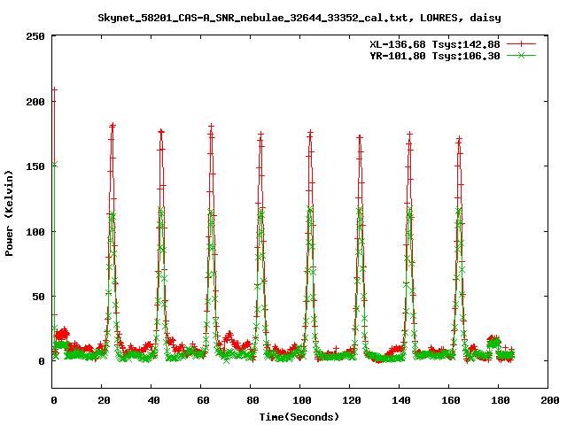The width and height of the screenshot is (567, 425).
Task: Click the 20 x-axis tick label
Action: tap(104, 400)
